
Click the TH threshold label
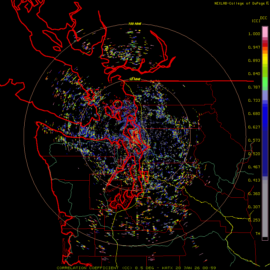258,233
